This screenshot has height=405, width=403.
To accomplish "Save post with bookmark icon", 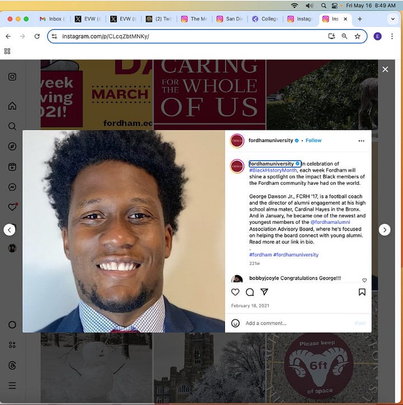I will point(362,292).
